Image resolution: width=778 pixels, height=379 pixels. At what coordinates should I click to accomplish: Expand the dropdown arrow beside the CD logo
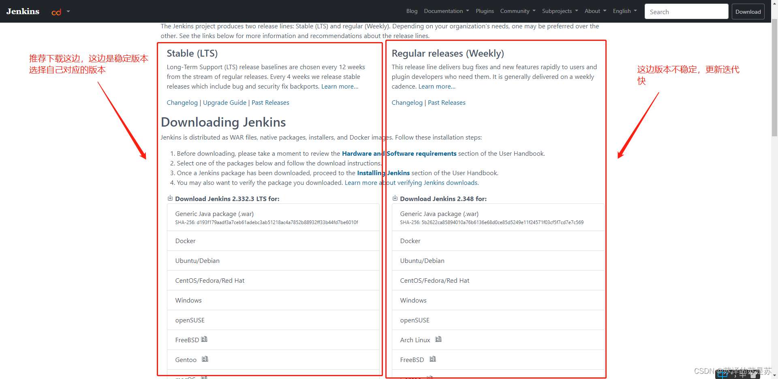point(68,11)
